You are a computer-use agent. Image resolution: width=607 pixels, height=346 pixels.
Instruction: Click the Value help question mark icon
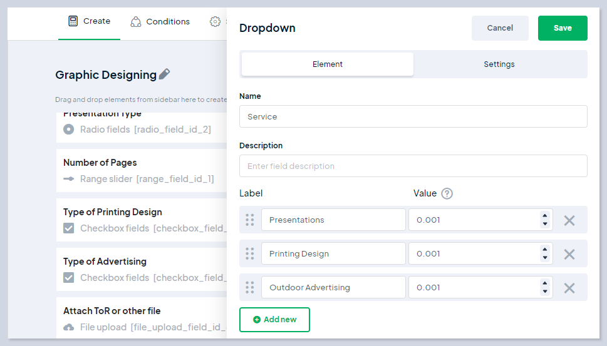coord(447,193)
